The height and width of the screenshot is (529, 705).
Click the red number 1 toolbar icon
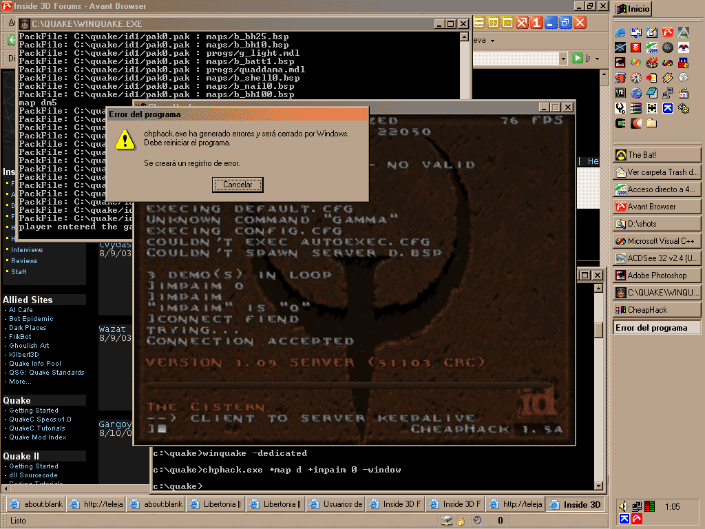[x=536, y=23]
